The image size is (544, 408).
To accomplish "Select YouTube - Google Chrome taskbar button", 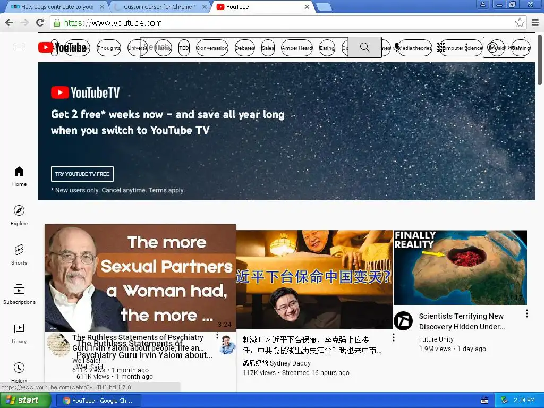I will (98, 401).
